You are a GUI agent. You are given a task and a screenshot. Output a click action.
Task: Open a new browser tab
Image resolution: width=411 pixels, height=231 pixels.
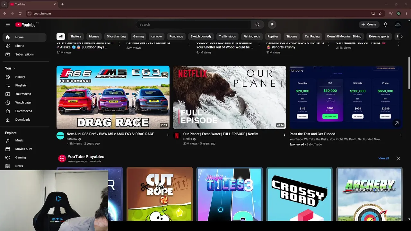(62, 4)
